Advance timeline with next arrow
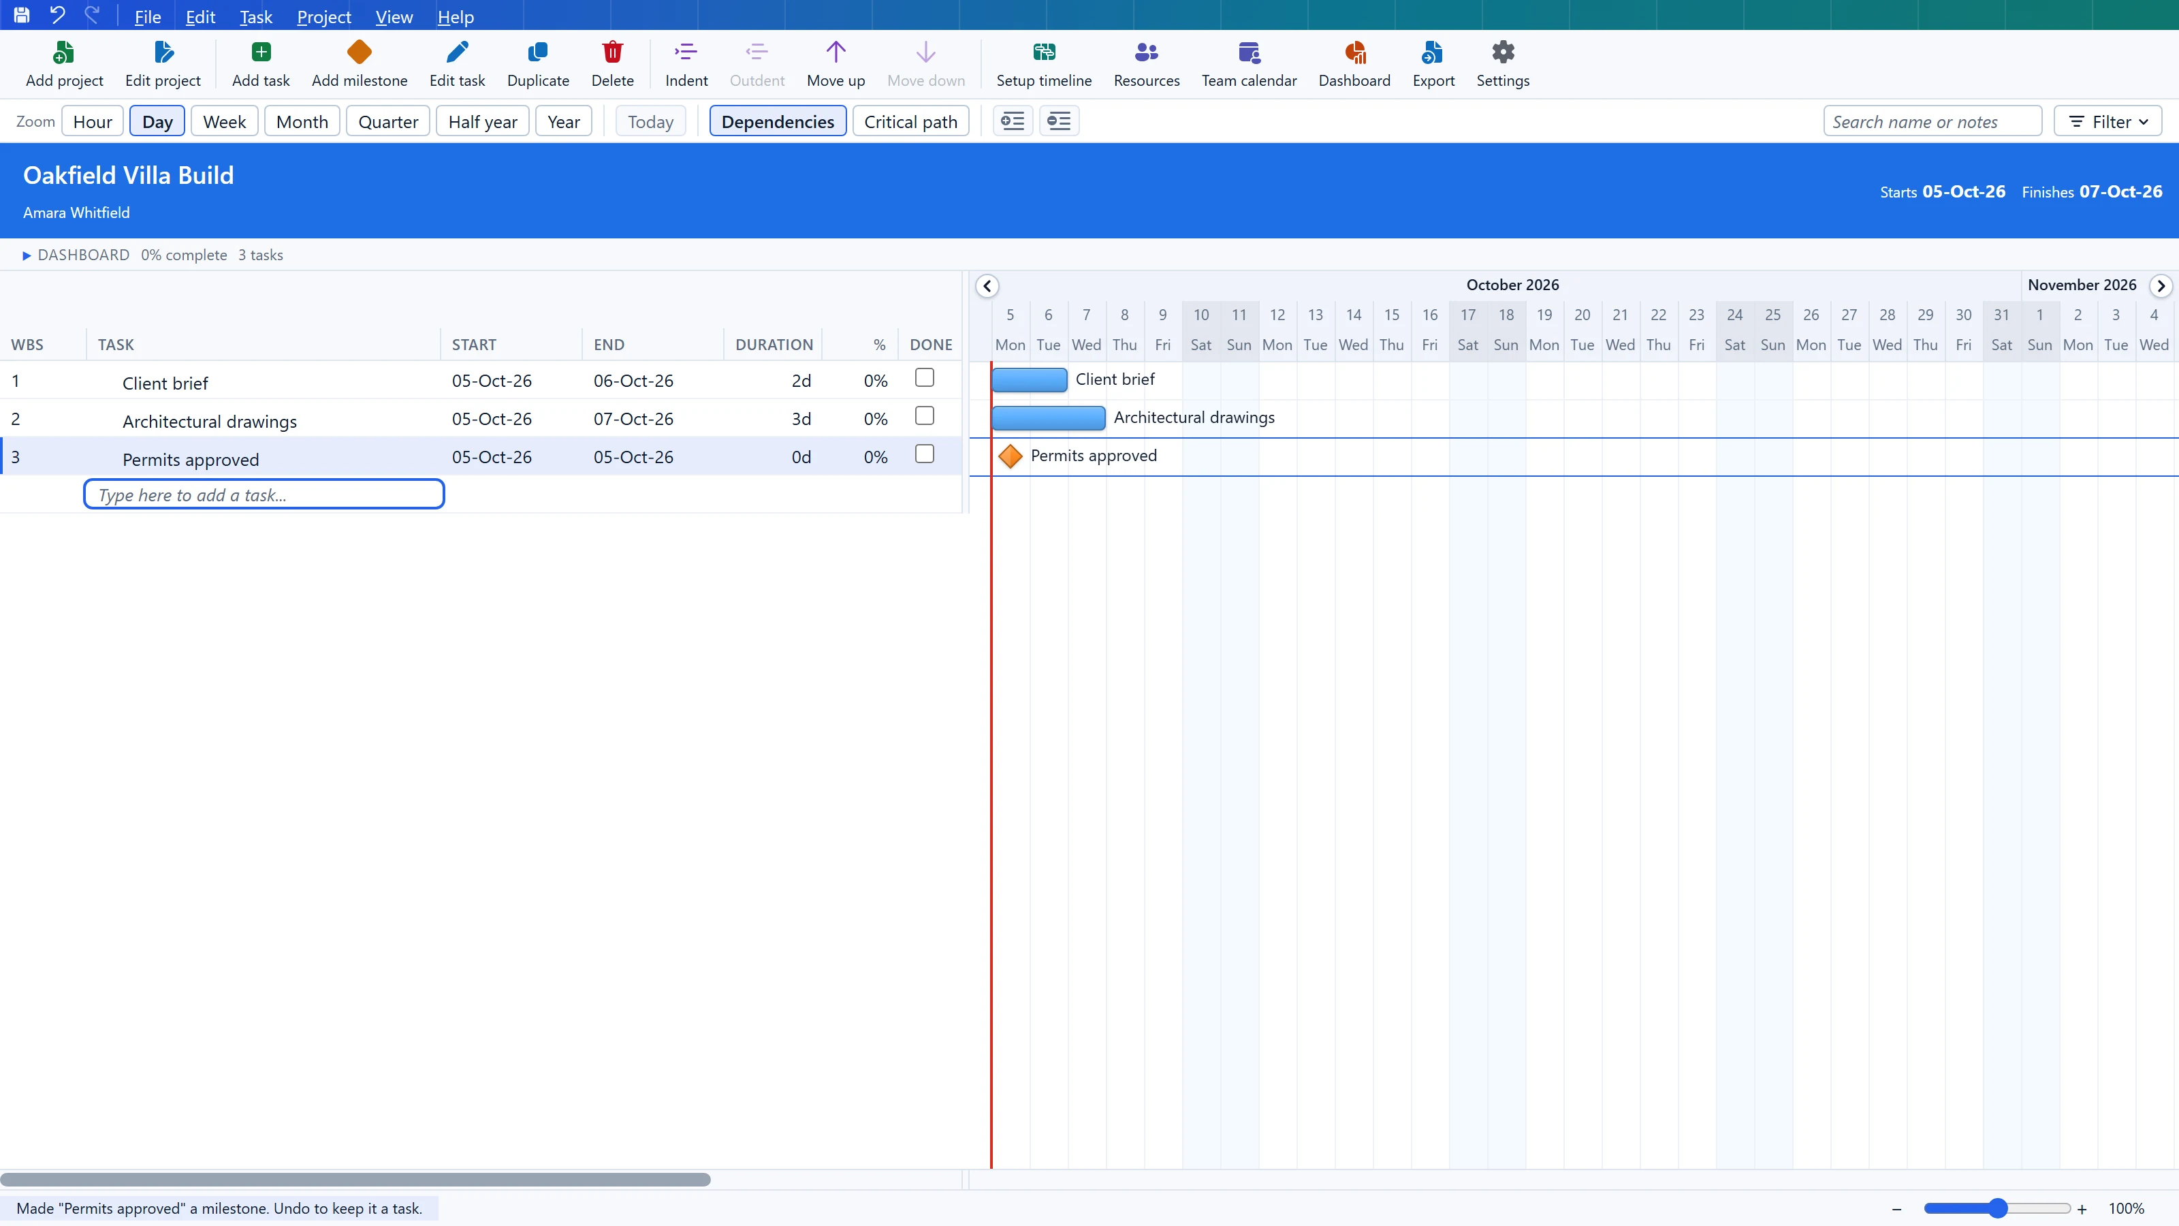Viewport: 2179px width, 1226px height. pos(2161,286)
